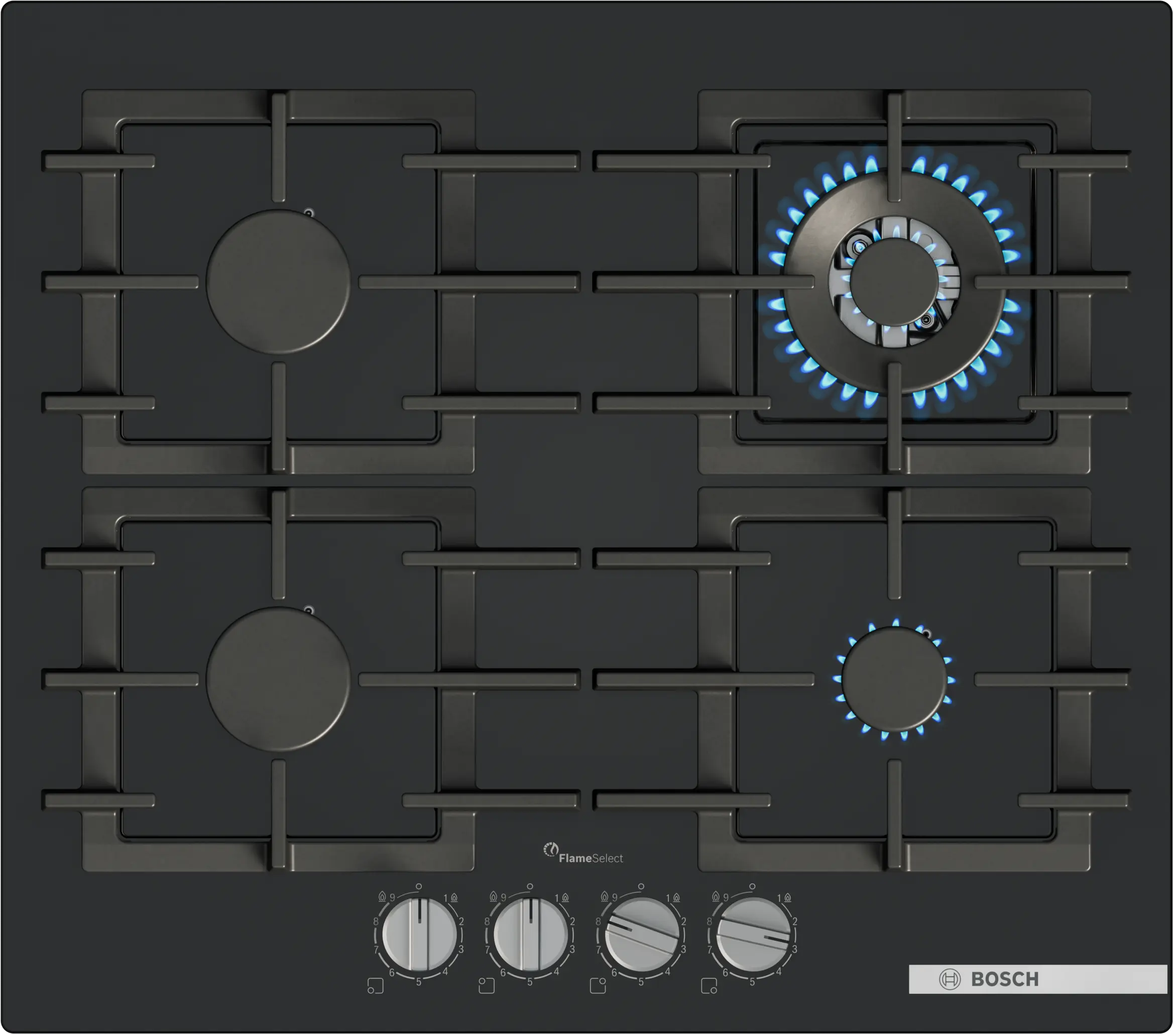Click large flame icon beside 9 on first knob
1173x1034 pixels.
click(382, 896)
